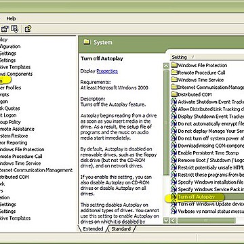
Task: Switch to the Extended tab
Action: pyautogui.click(x=93, y=229)
